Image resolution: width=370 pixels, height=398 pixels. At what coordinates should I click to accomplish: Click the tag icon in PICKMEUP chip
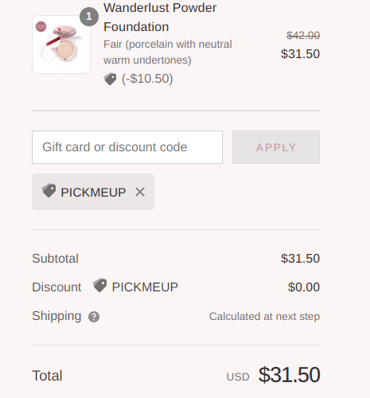[49, 190]
